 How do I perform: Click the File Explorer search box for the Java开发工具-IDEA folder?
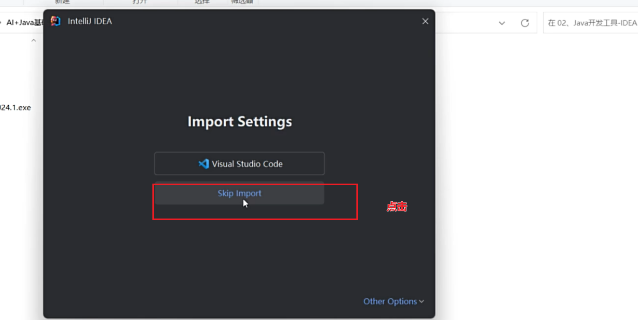[x=591, y=23]
